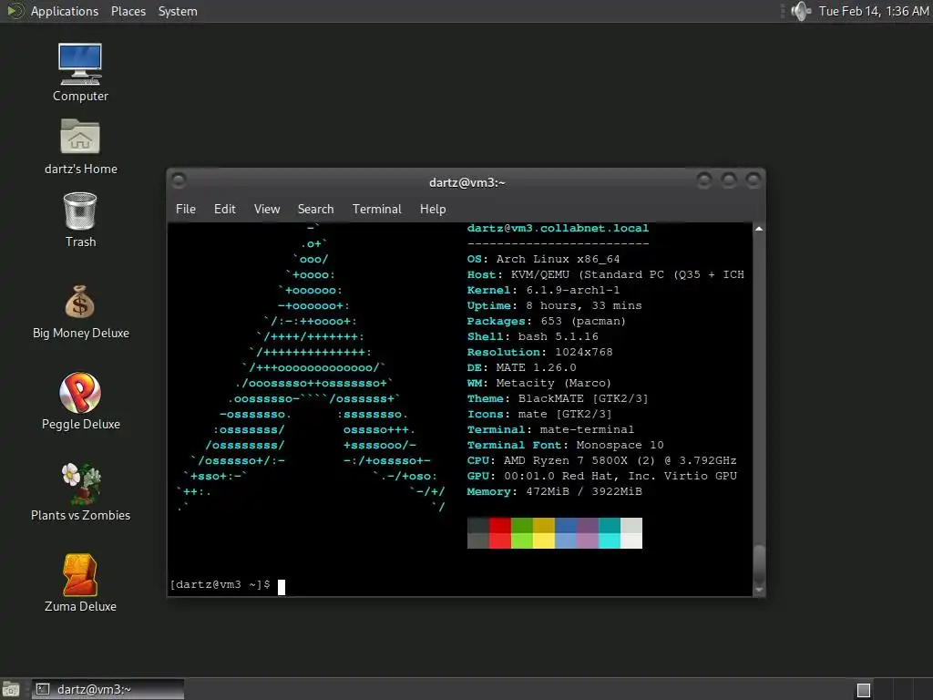This screenshot has width=933, height=700.
Task: Click the terminal window menu button at title bar left
Action: 179,180
